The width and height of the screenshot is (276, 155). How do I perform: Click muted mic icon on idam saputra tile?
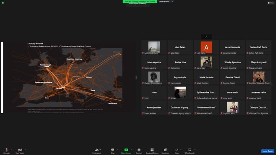pyautogui.click(x=143, y=68)
